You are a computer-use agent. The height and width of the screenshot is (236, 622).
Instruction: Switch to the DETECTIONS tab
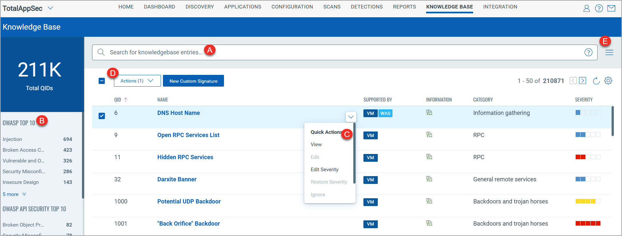click(x=367, y=7)
